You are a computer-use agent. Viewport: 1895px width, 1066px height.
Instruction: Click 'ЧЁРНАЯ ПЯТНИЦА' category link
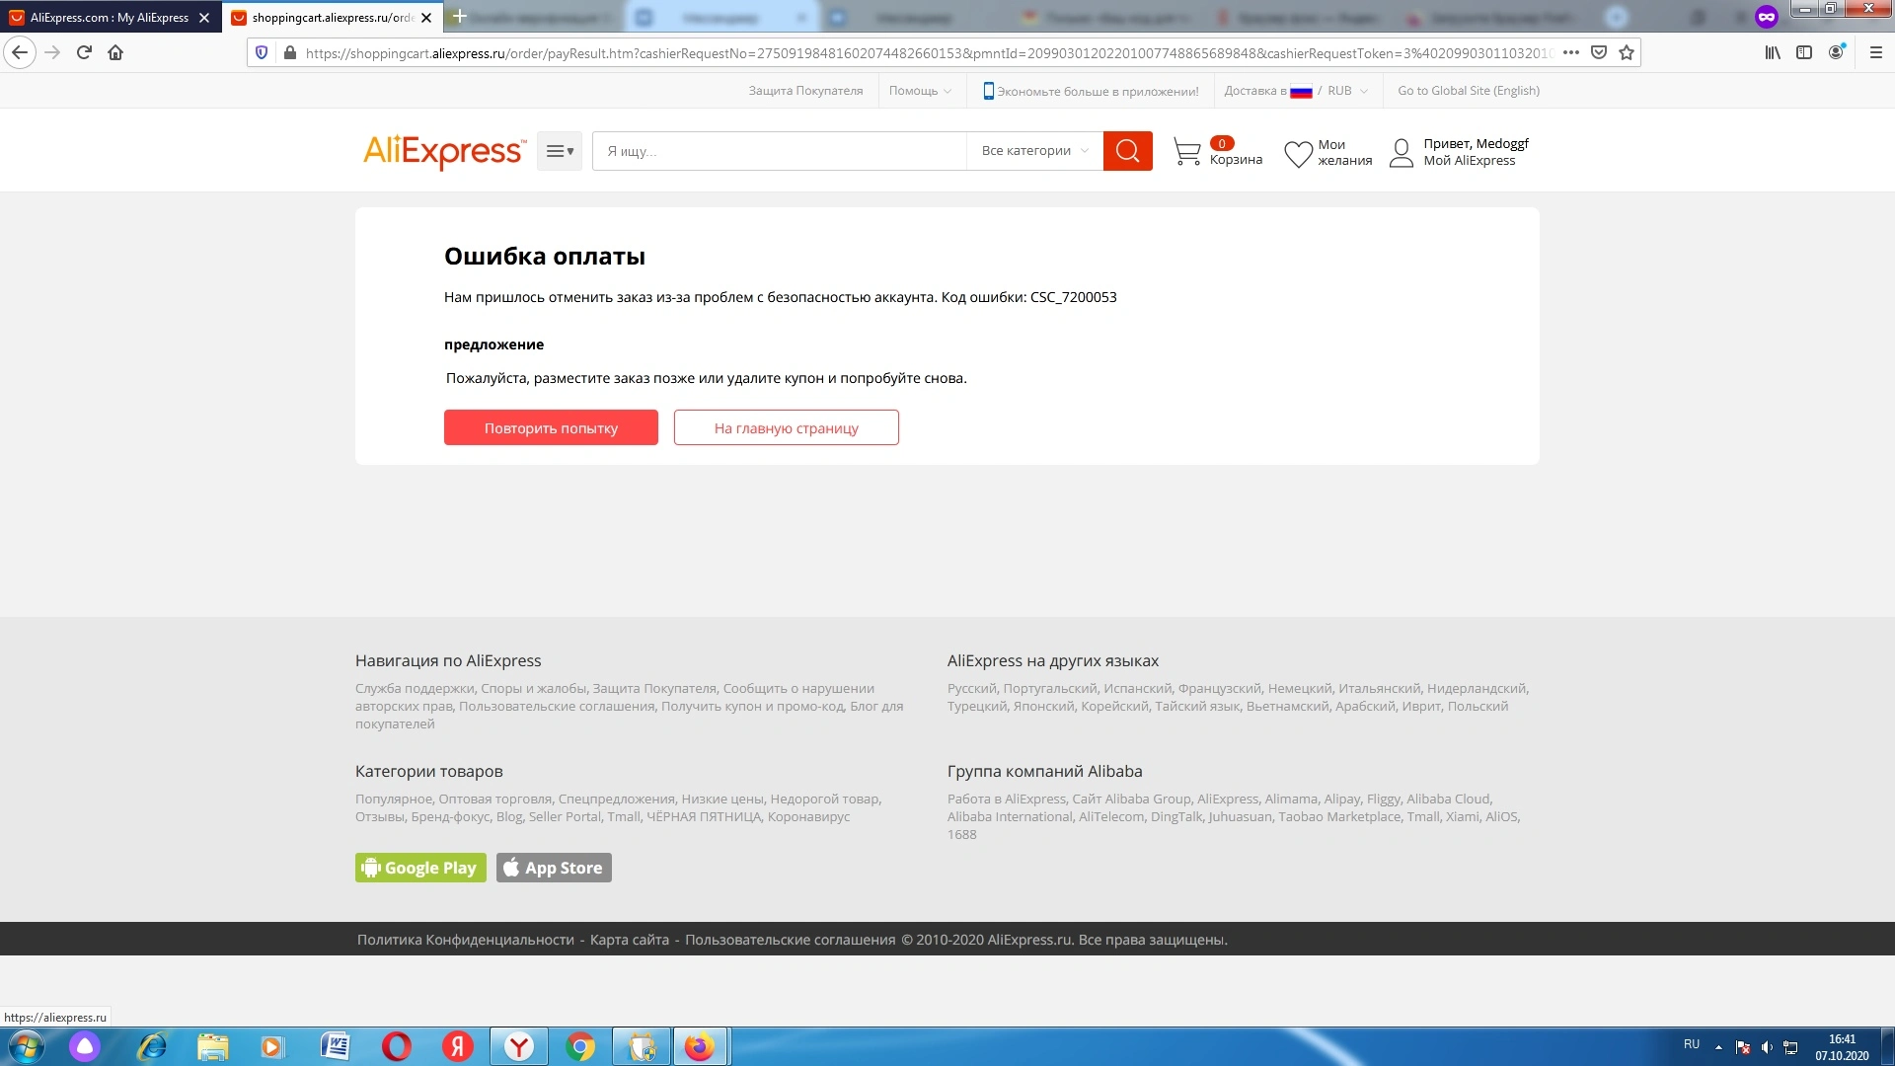pos(704,817)
